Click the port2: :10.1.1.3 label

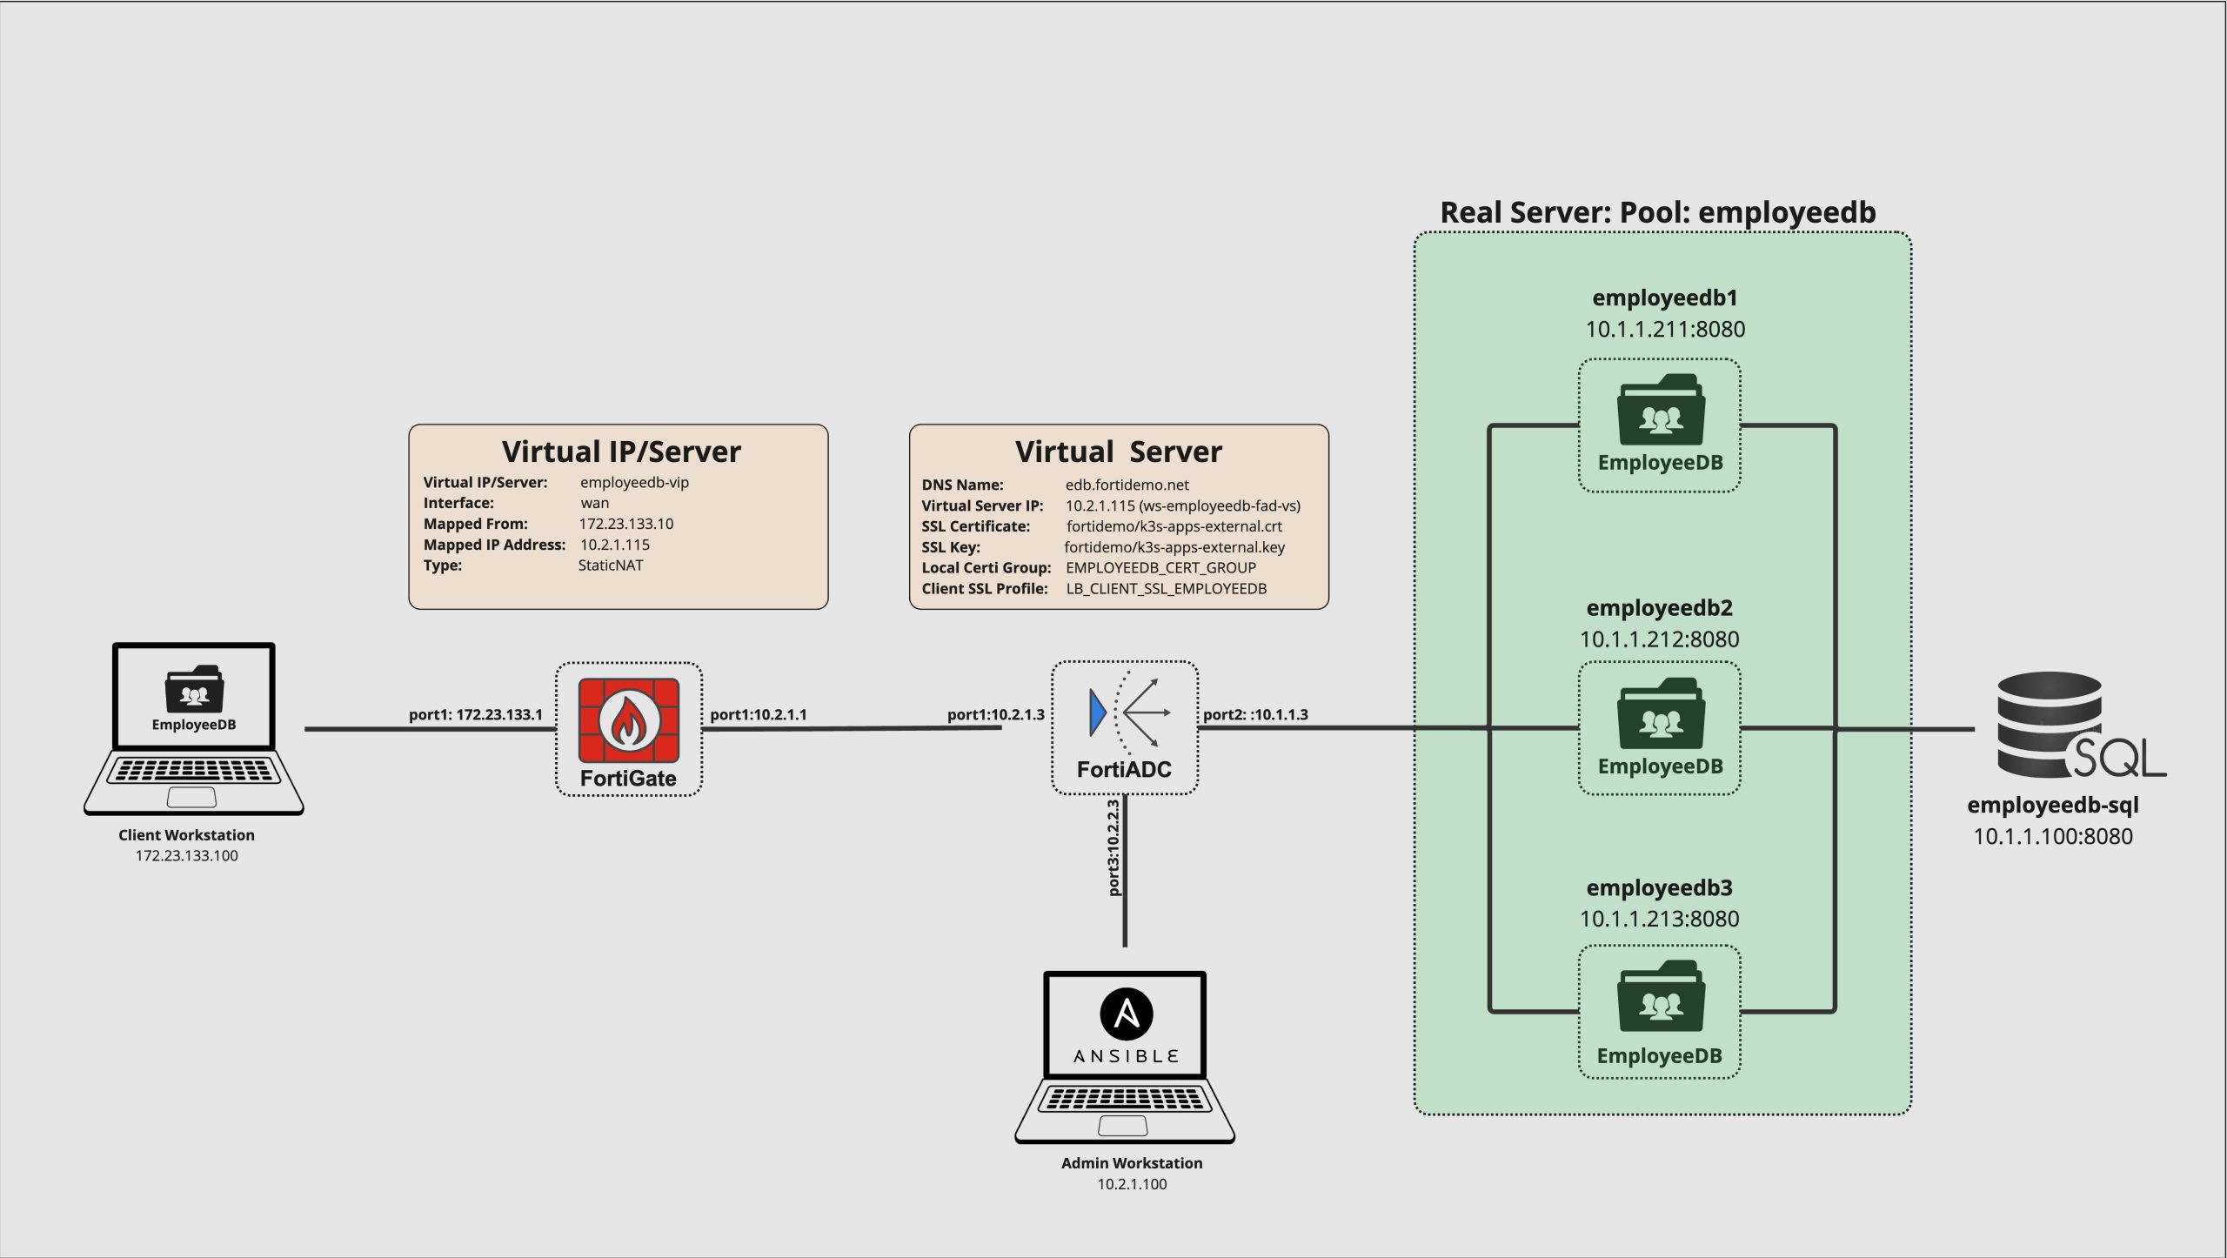click(1254, 714)
